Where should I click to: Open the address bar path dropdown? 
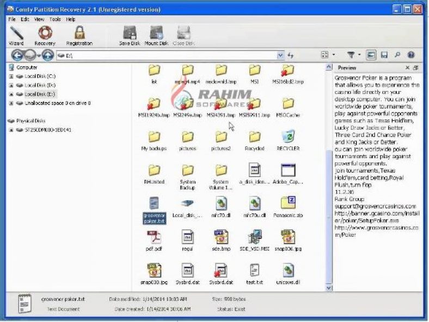280,55
